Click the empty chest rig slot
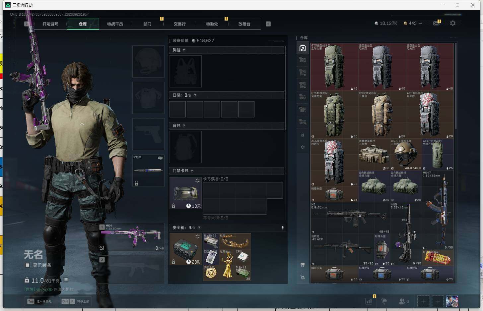The height and width of the screenshot is (311, 483). click(x=185, y=71)
